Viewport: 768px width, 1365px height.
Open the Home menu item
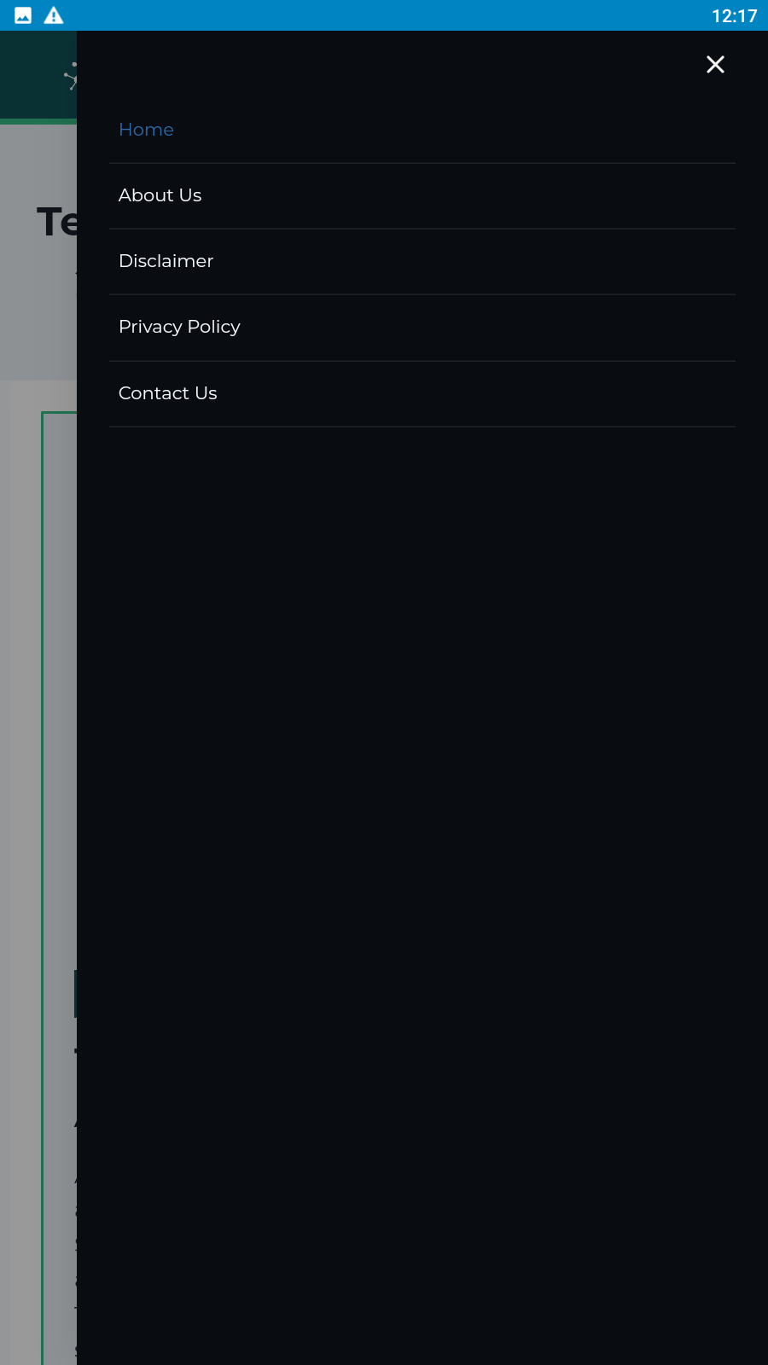pos(146,130)
